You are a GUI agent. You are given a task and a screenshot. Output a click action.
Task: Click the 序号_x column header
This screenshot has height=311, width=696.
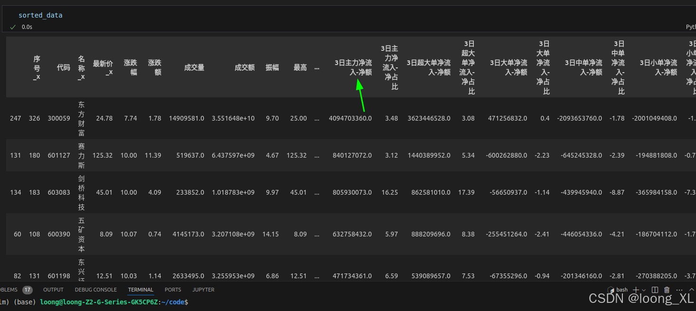pyautogui.click(x=37, y=67)
